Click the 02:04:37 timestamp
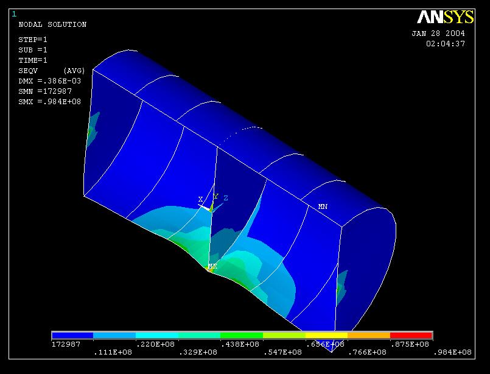 tap(446, 44)
